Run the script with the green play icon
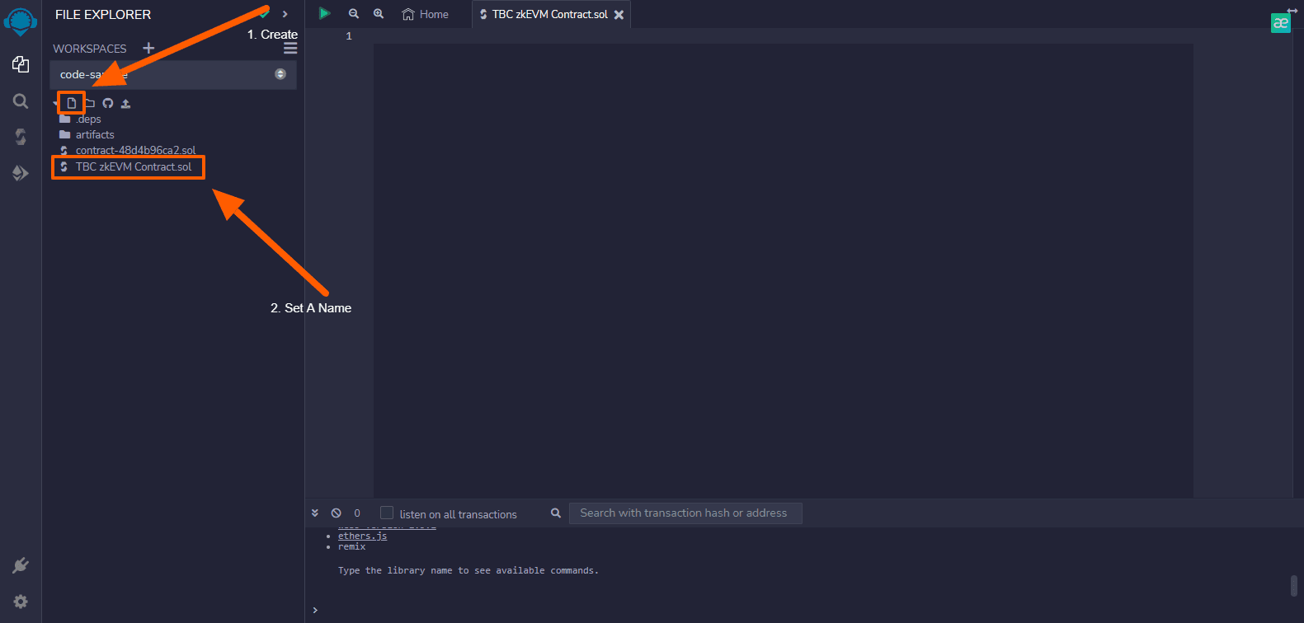The height and width of the screenshot is (623, 1304). point(324,13)
